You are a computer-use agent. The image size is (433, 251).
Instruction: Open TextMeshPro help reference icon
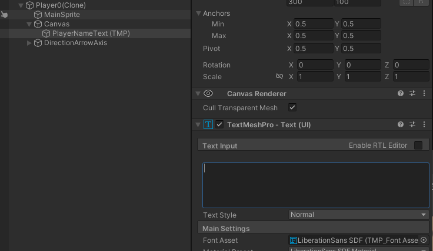click(x=401, y=125)
